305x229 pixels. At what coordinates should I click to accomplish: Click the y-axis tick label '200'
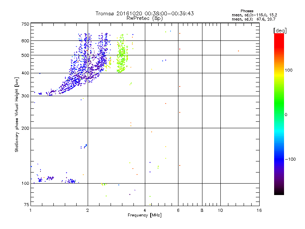[x=25, y=128]
